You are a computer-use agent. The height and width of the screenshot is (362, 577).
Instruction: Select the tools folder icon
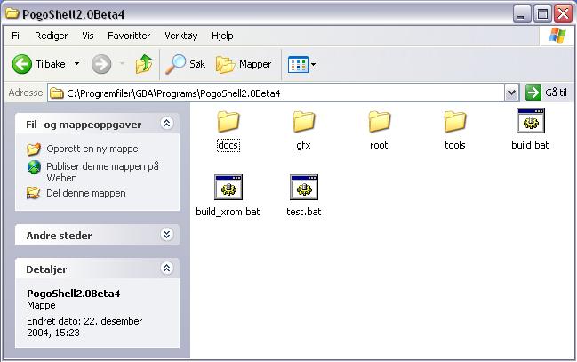point(455,121)
